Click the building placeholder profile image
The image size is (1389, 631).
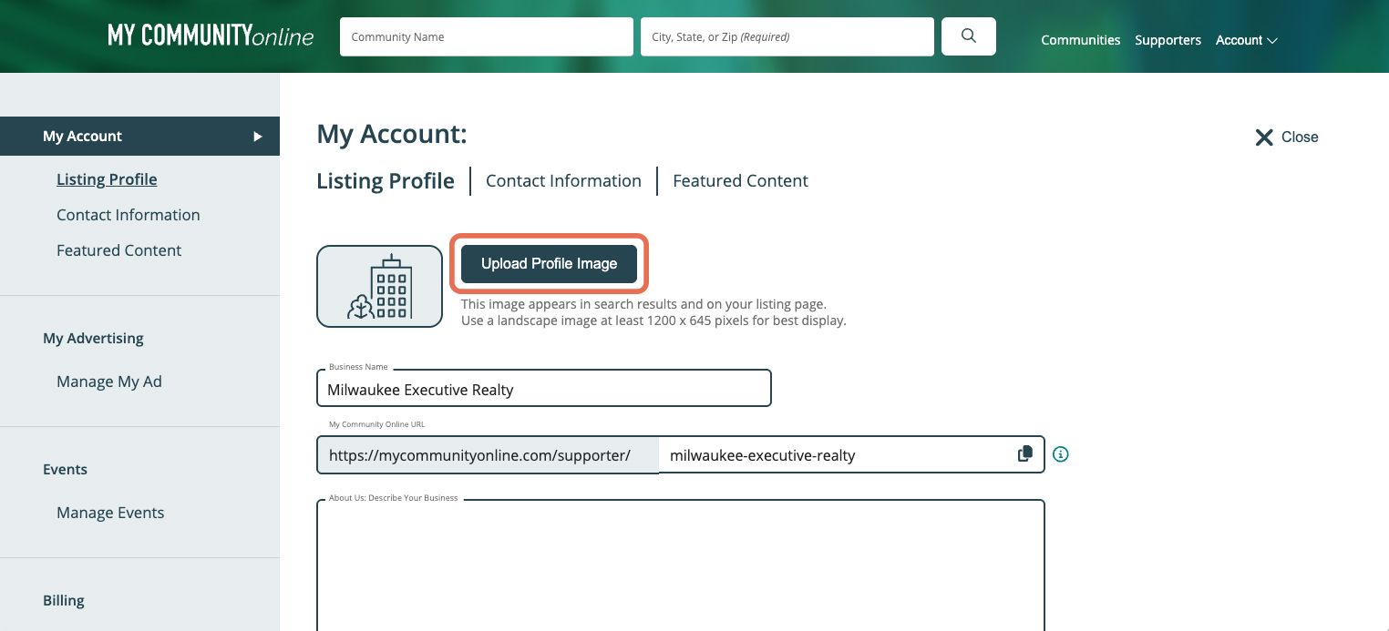(x=379, y=286)
